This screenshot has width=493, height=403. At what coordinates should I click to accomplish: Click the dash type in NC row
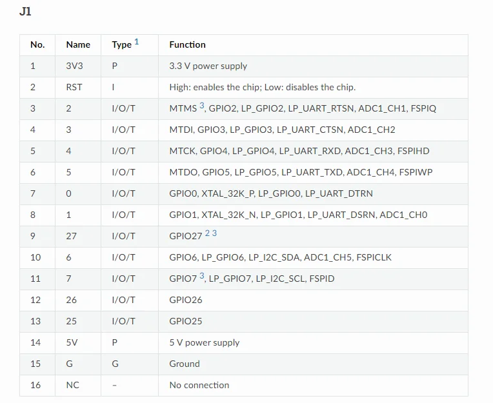tap(114, 385)
